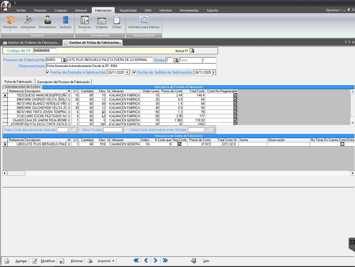Expand the Almacenes dropdown arrow
This screenshot has width=355, height=267.
[28, 30]
